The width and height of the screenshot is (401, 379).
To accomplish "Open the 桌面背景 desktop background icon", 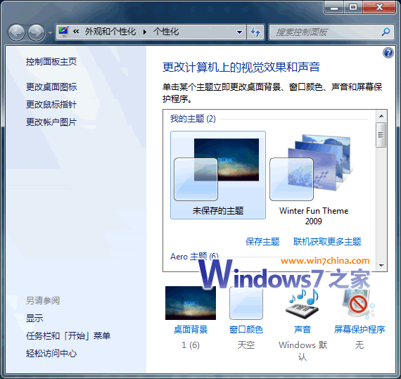I will coord(191,303).
